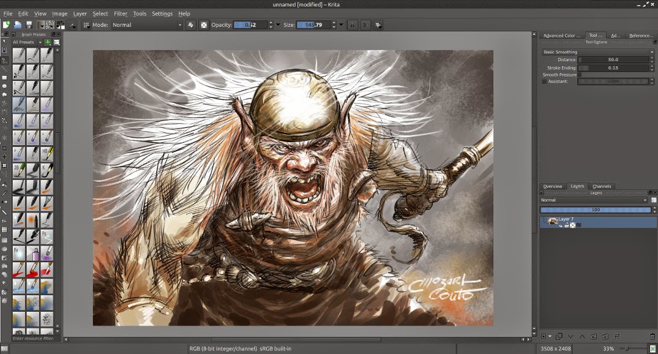Toggle the eraser mode button beside Mode dropdown
This screenshot has width=658, height=354.
[x=191, y=25]
